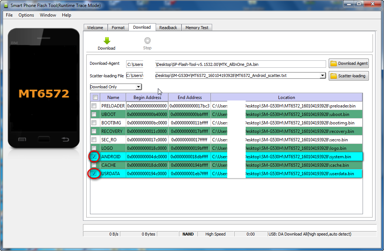This screenshot has height=251, width=384.
Task: Check the SEC_RO checkbox
Action: 94,140
